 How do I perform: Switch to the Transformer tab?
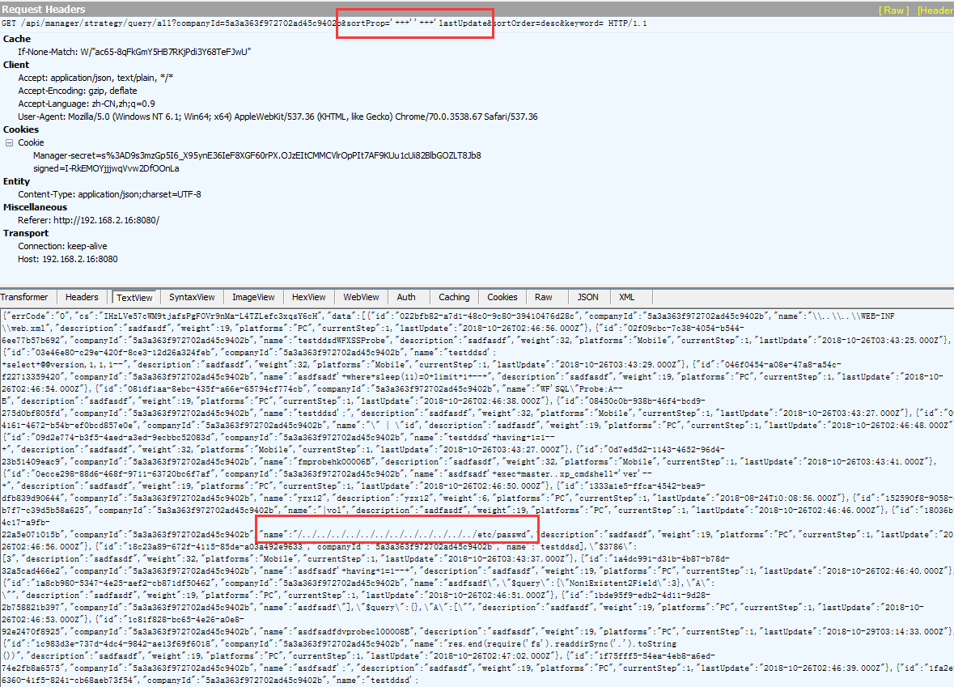[x=24, y=297]
